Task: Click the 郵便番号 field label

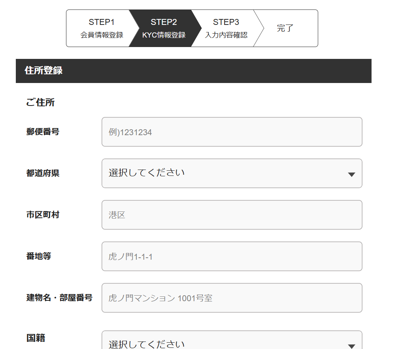Action: point(43,132)
